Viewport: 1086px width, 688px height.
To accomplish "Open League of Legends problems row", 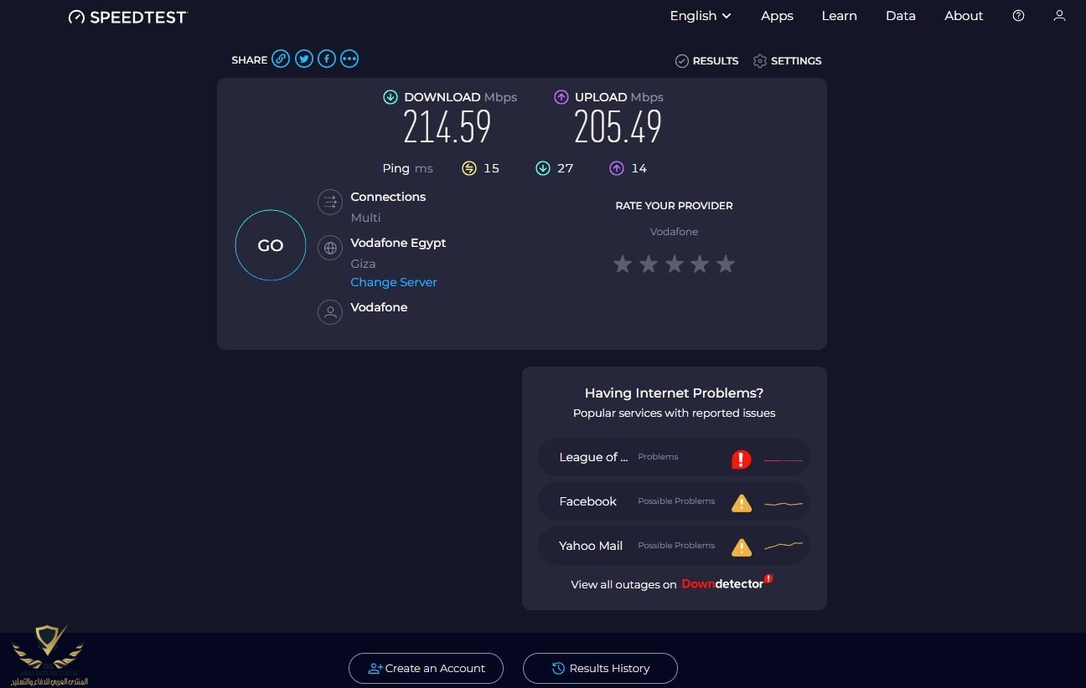I will tap(674, 458).
